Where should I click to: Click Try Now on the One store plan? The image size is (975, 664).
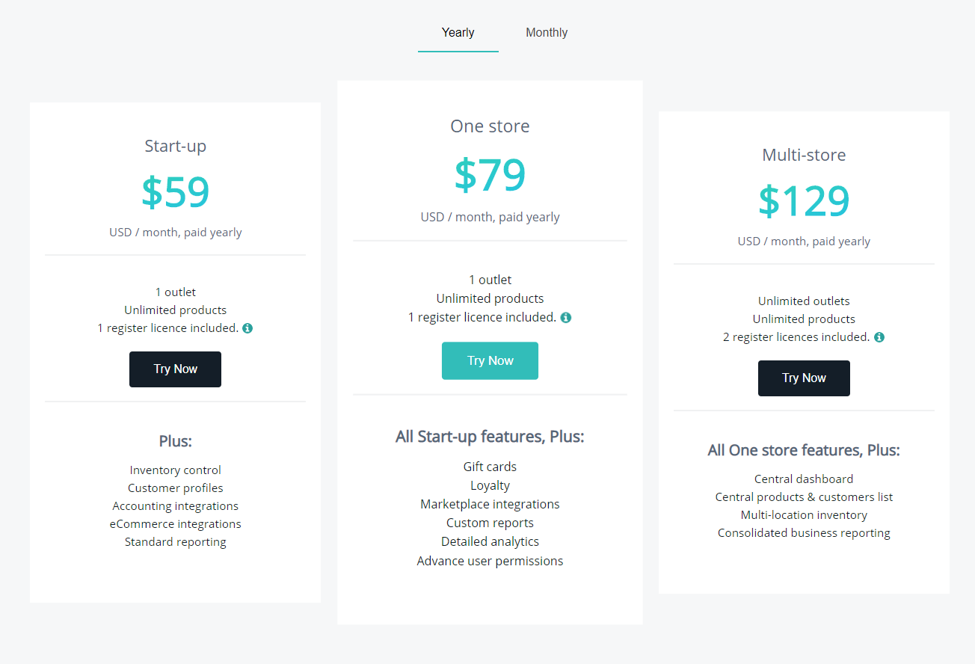click(x=490, y=360)
